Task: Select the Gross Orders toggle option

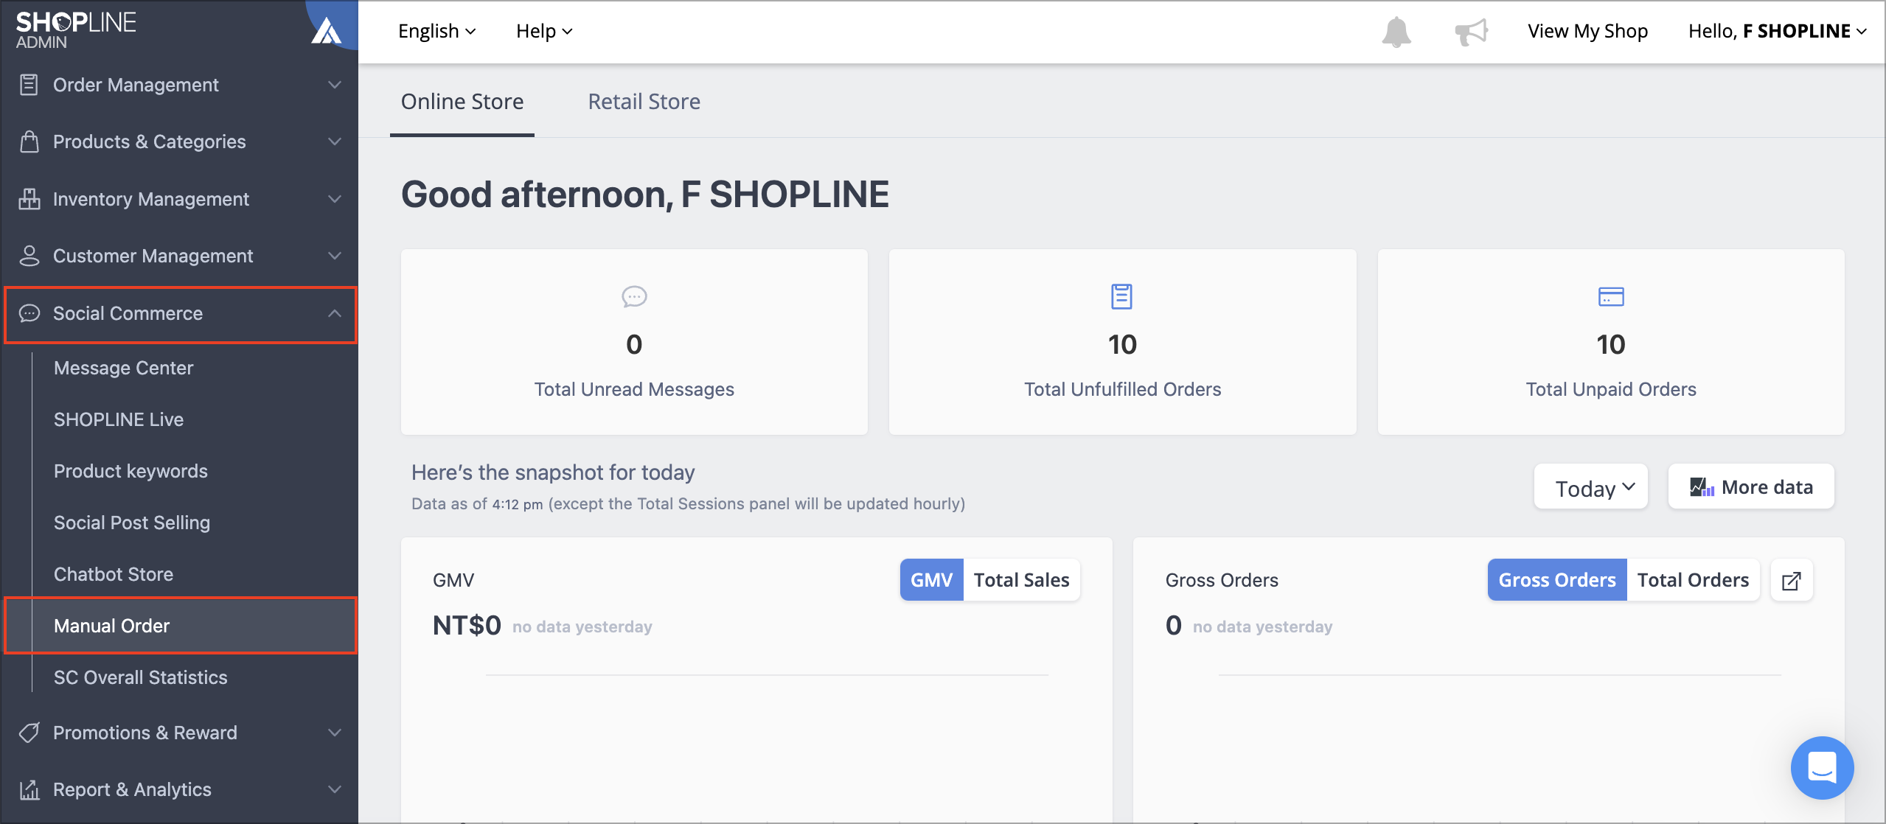Action: (x=1556, y=580)
